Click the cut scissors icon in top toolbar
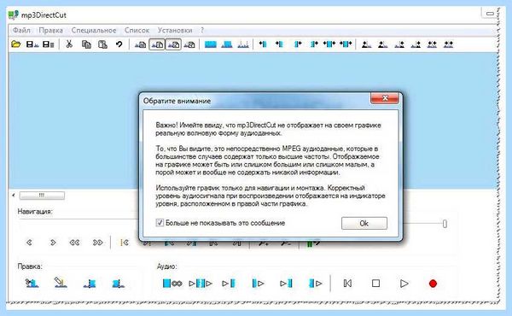The image size is (512, 316). (69, 44)
